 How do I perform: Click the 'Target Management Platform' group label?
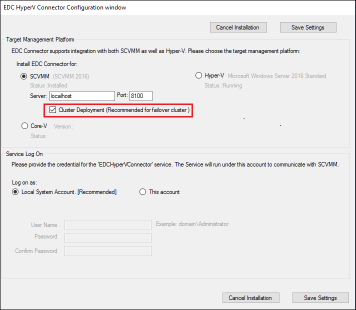[40, 39]
